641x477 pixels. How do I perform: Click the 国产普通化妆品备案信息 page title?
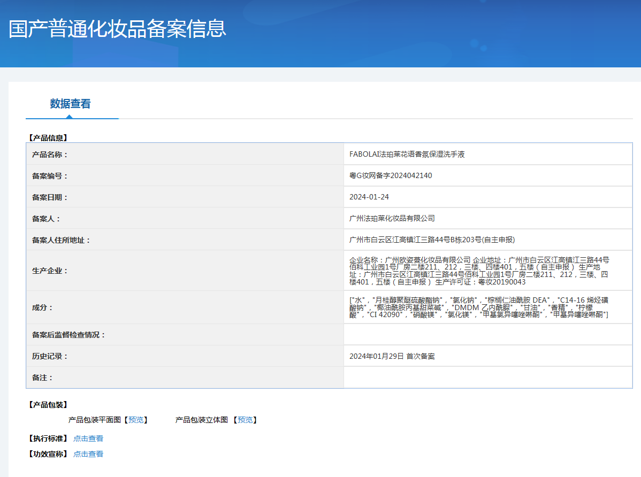tap(118, 29)
